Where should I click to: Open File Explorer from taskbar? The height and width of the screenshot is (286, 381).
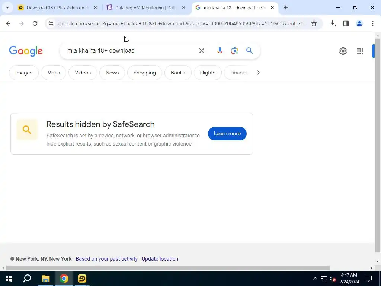tap(45, 279)
